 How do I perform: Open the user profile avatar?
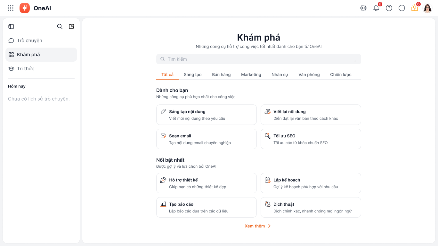tap(427, 8)
